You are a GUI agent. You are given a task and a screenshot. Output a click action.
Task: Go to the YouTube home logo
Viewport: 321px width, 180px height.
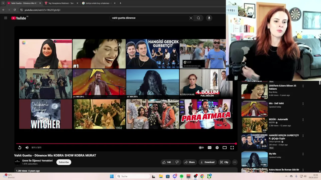pos(19,18)
